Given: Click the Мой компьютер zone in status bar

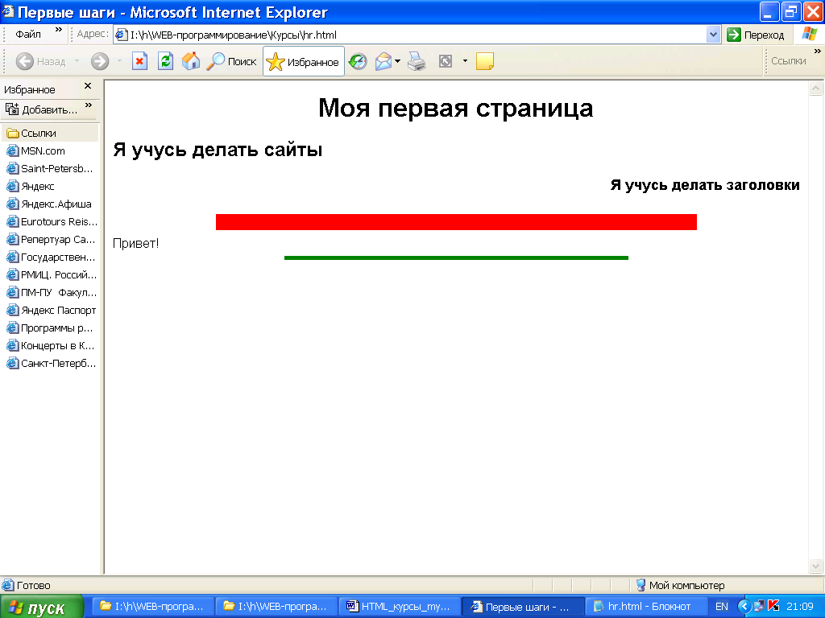Looking at the screenshot, I should pos(680,585).
